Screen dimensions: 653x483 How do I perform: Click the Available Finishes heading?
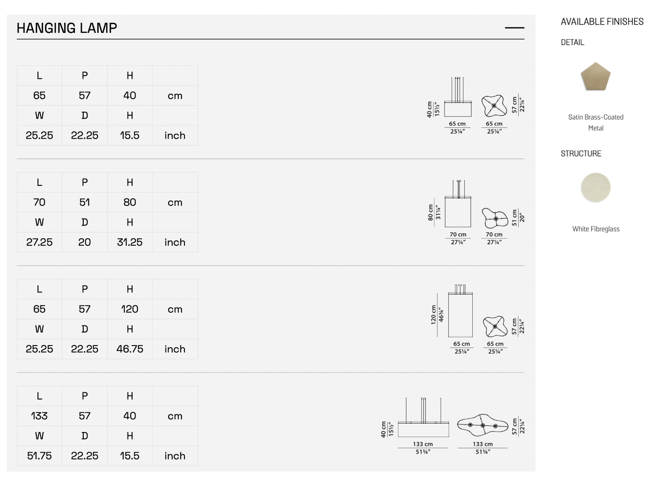pyautogui.click(x=602, y=22)
